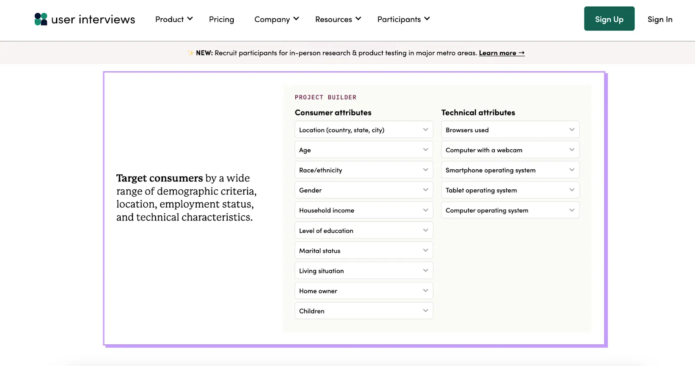The image size is (695, 366).
Task: Expand the Marital status dropdown
Action: pyautogui.click(x=364, y=251)
